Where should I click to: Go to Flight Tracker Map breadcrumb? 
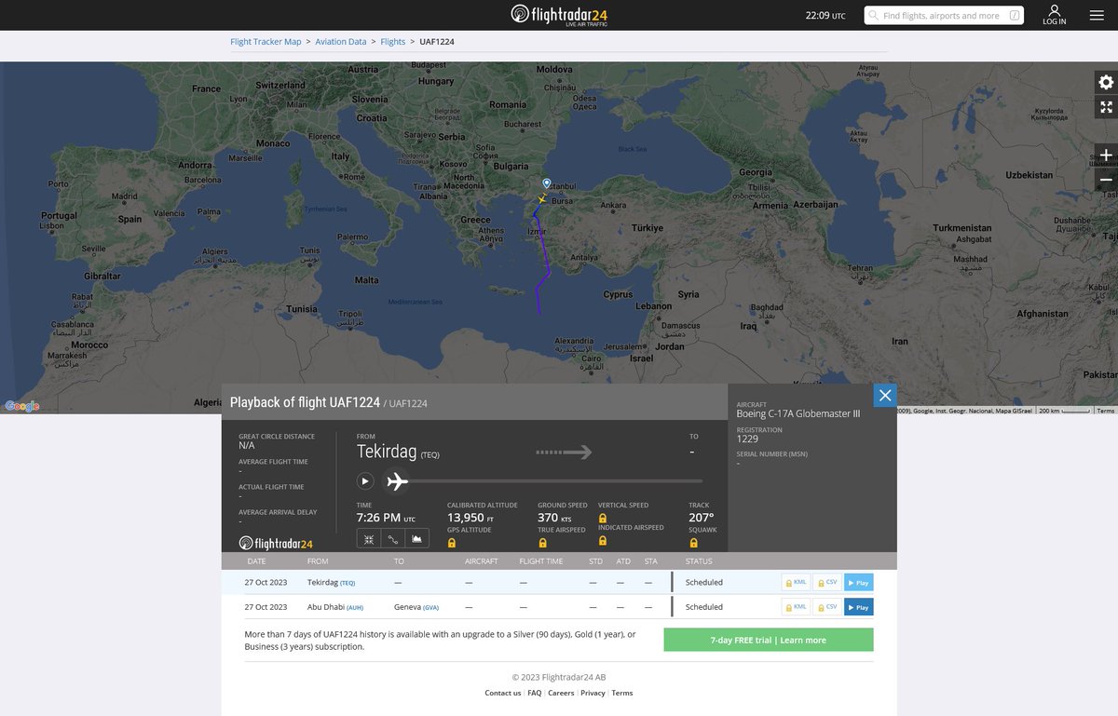click(x=266, y=42)
